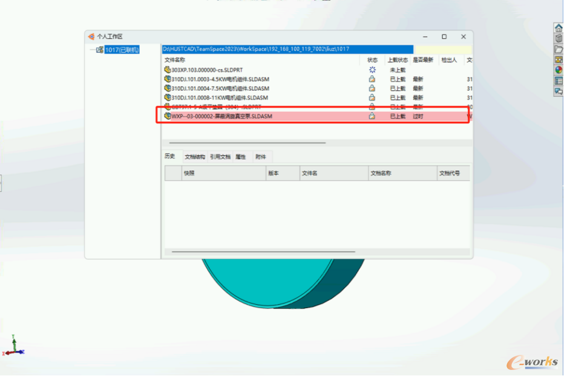The width and height of the screenshot is (564, 376).
Task: Switch to the 引用文档 tab
Action: tap(220, 157)
